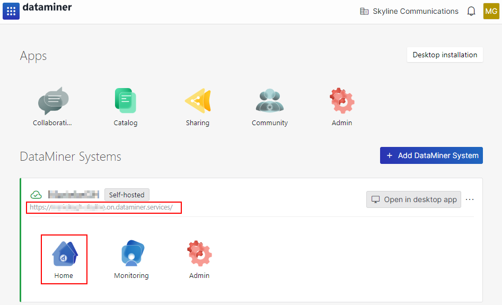Click the green cloud connected status icon
Screen dimensions: 502x305
36,195
